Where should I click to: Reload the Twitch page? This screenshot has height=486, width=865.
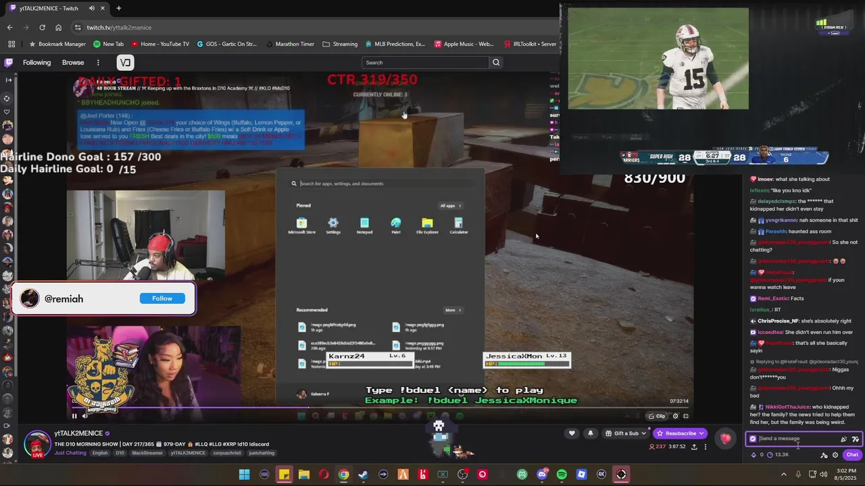point(42,28)
